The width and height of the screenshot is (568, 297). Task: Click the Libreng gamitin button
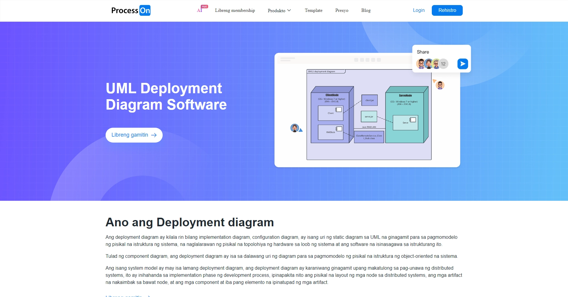tap(134, 135)
